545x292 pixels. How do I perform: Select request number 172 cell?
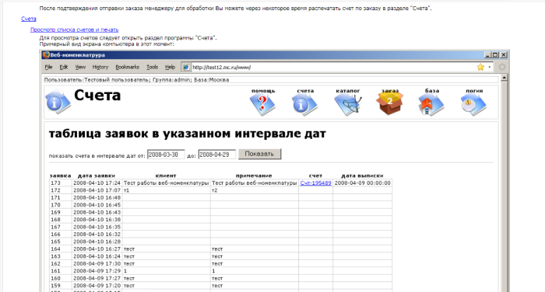pyautogui.click(x=61, y=190)
